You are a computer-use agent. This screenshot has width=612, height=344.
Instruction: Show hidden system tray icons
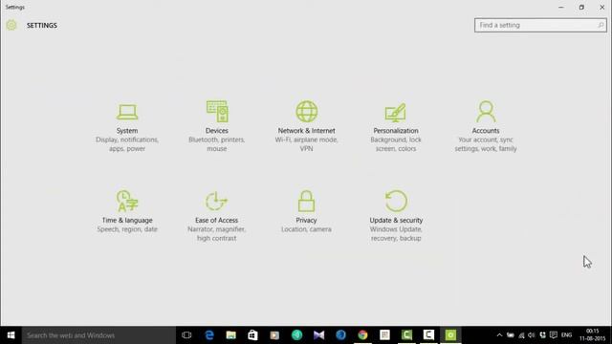click(499, 335)
